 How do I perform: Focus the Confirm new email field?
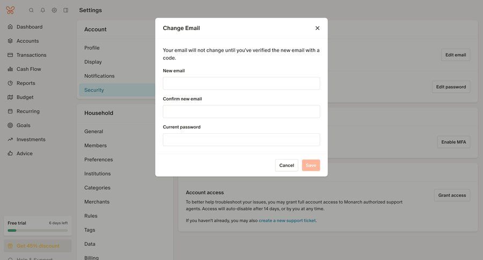point(241,112)
